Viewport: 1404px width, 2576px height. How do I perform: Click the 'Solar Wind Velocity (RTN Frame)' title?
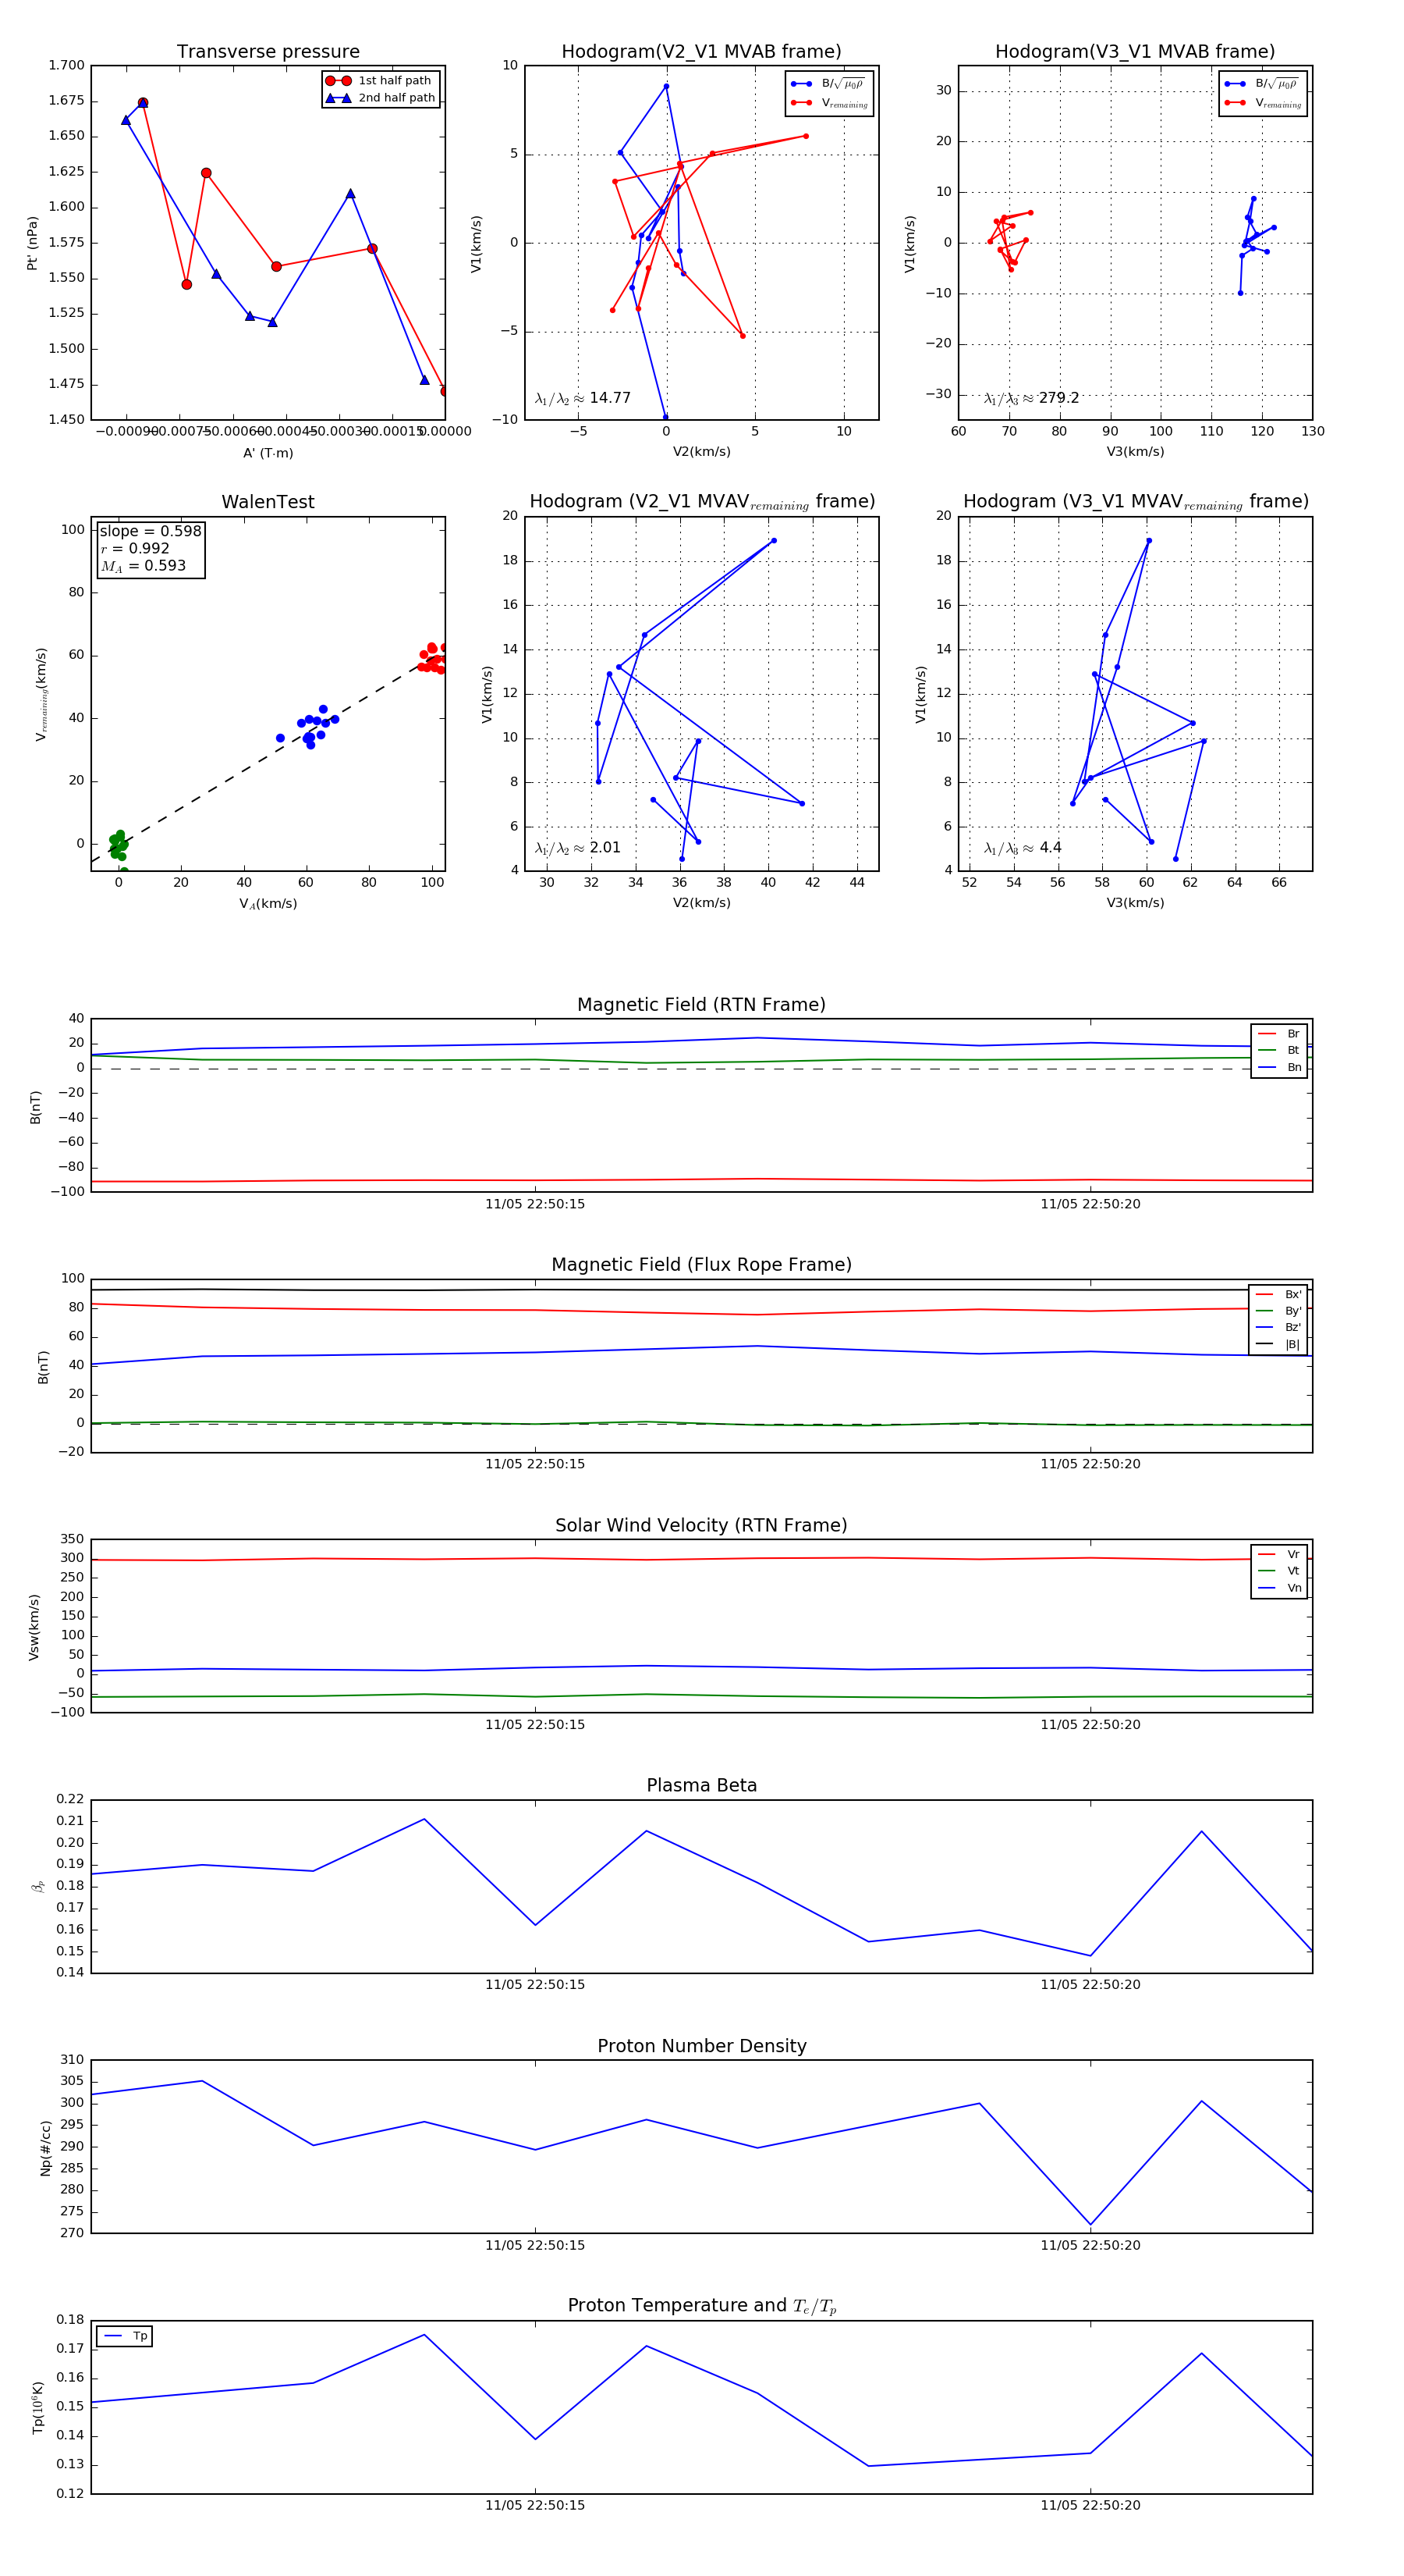[701, 1526]
